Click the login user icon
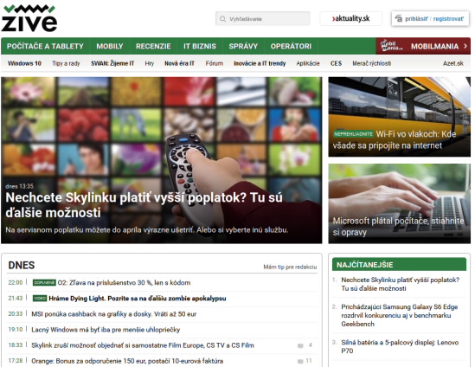This screenshot has width=475, height=367. tap(398, 18)
